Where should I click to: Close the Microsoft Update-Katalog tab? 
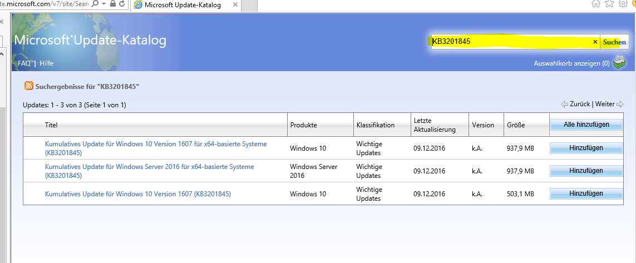[235, 5]
